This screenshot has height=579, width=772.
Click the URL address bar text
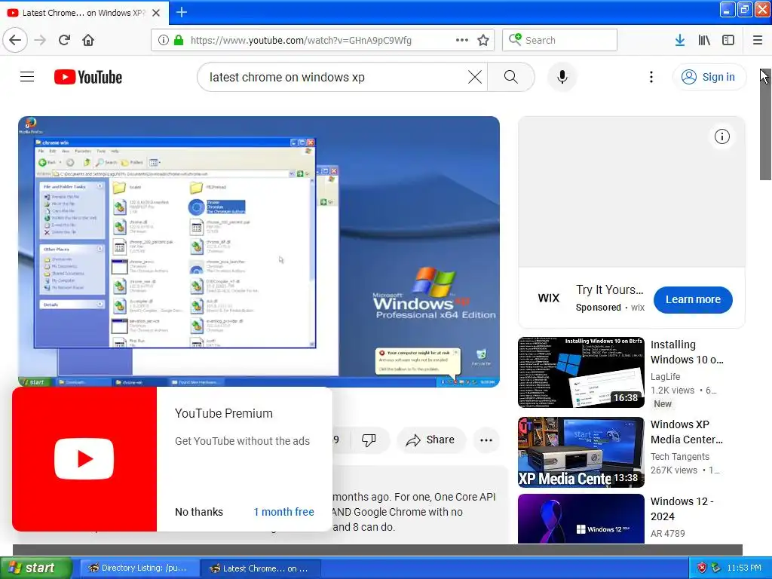[x=301, y=41]
